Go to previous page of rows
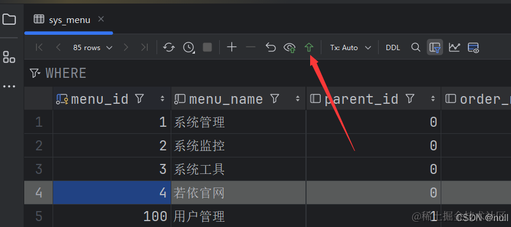511x227 pixels. tap(58, 48)
